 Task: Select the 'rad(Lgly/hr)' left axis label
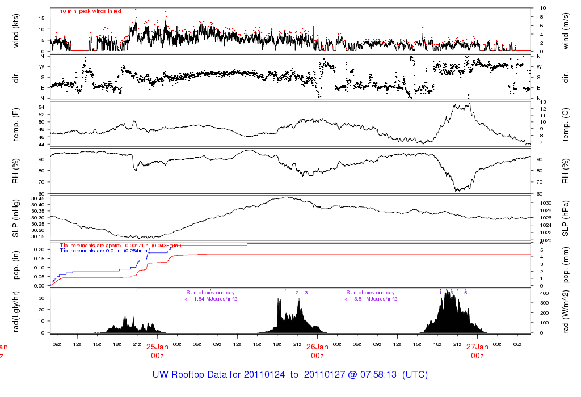(16, 311)
